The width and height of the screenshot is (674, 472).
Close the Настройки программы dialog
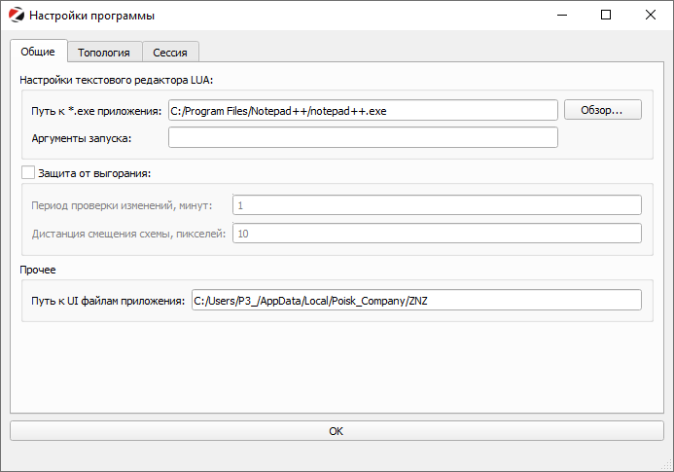coord(650,16)
